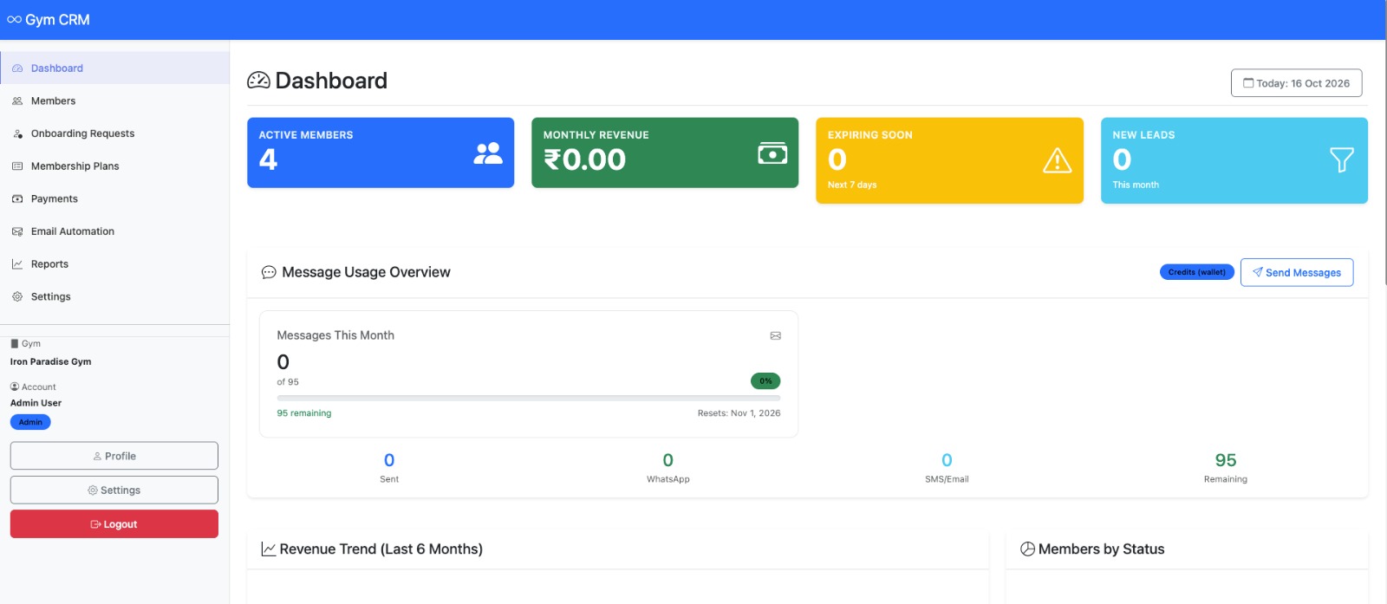Navigate to Membership Plans
Image resolution: width=1387 pixels, height=604 pixels.
coord(114,166)
